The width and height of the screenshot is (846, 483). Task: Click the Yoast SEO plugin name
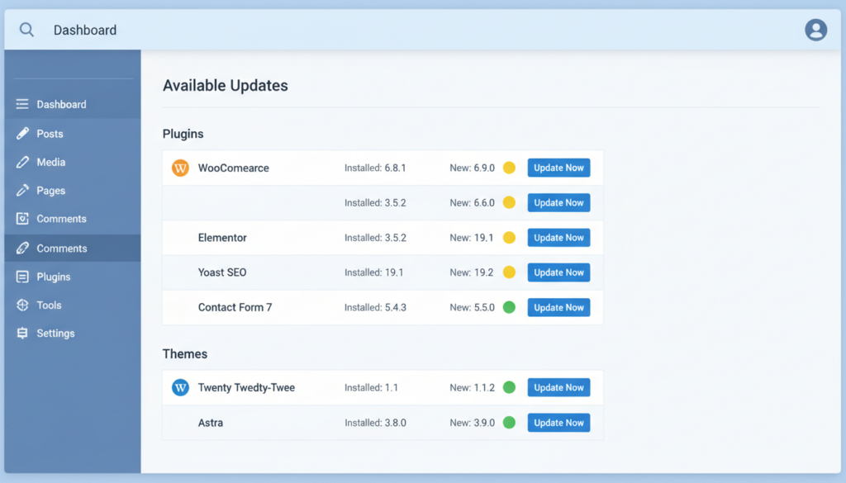221,272
